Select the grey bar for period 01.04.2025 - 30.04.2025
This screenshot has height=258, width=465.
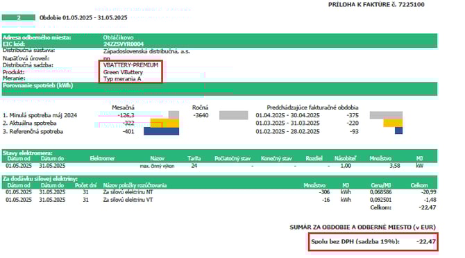coord(386,115)
